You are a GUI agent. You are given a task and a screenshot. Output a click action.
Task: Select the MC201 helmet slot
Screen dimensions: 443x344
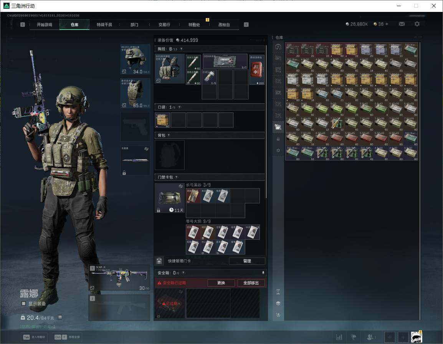pyautogui.click(x=136, y=60)
